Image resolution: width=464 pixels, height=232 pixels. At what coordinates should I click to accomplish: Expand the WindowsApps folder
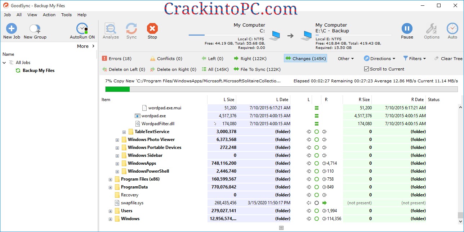click(x=117, y=164)
